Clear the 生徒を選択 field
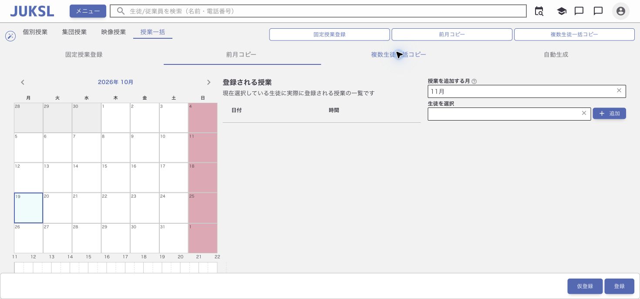The width and height of the screenshot is (640, 299). point(584,113)
